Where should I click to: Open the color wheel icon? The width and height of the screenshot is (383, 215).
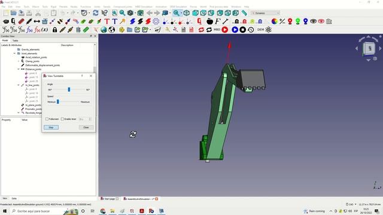coord(274,21)
